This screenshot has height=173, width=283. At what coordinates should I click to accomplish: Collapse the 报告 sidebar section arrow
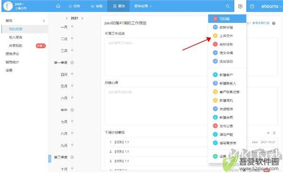[x=44, y=21]
